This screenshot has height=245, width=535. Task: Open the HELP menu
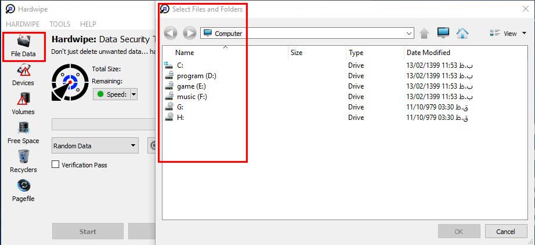point(88,24)
